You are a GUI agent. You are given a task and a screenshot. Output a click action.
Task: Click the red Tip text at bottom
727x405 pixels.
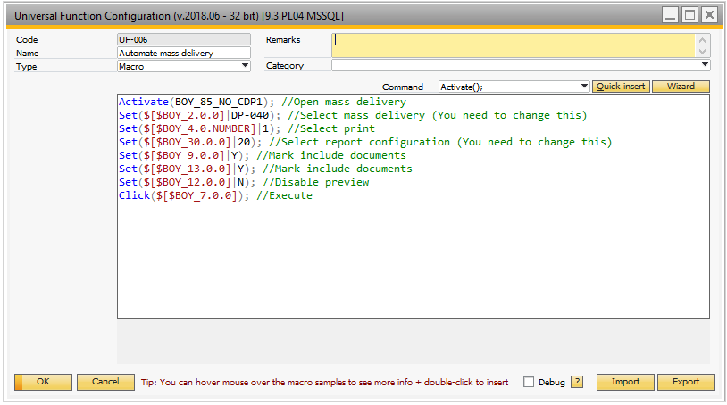point(324,383)
